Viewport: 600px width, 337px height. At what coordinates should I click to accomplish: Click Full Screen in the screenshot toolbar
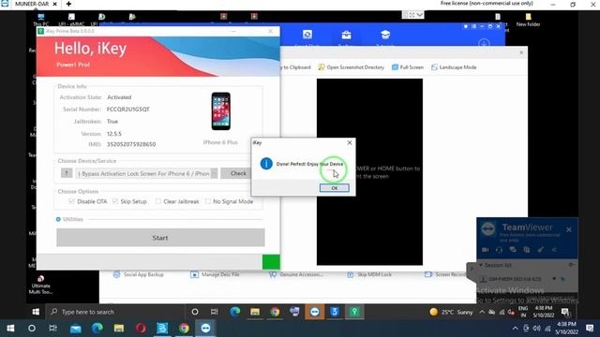408,67
